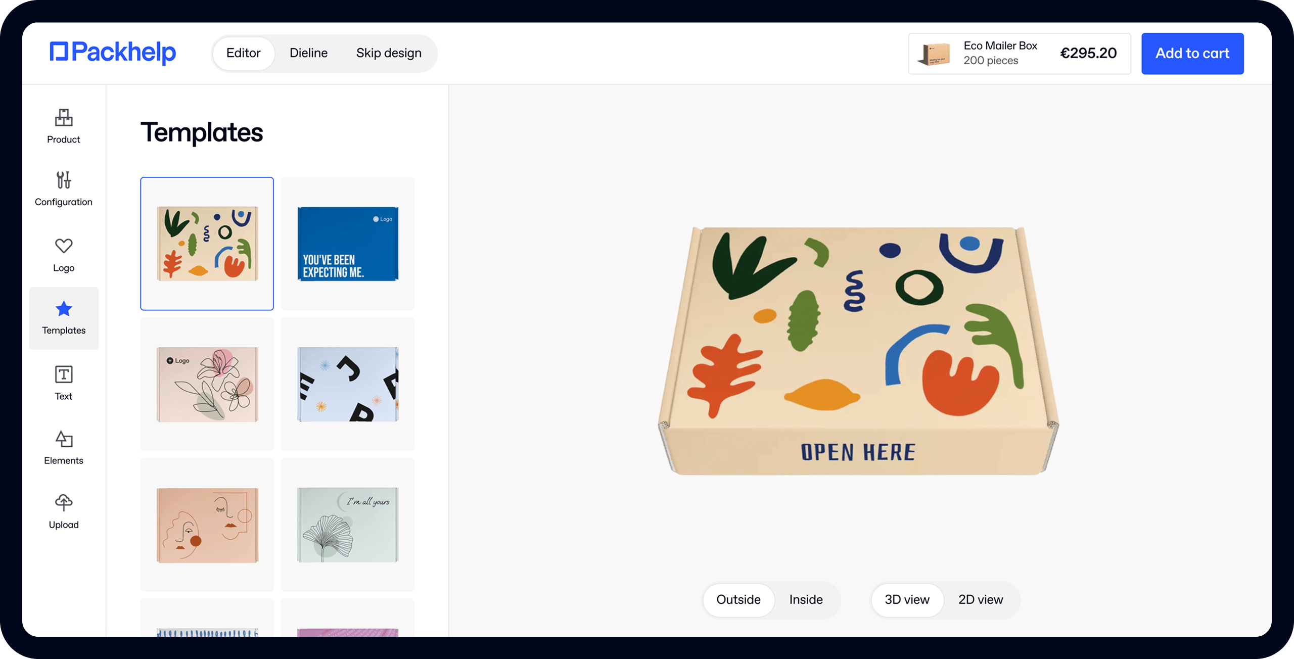This screenshot has height=659, width=1294.
Task: Open the Text tool icon
Action: click(x=64, y=374)
